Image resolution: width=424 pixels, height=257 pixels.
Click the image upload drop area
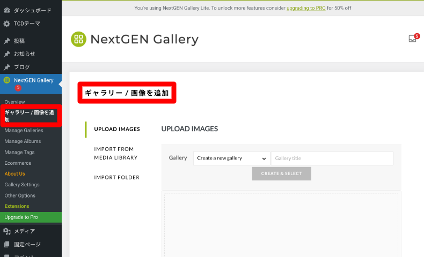(281, 225)
